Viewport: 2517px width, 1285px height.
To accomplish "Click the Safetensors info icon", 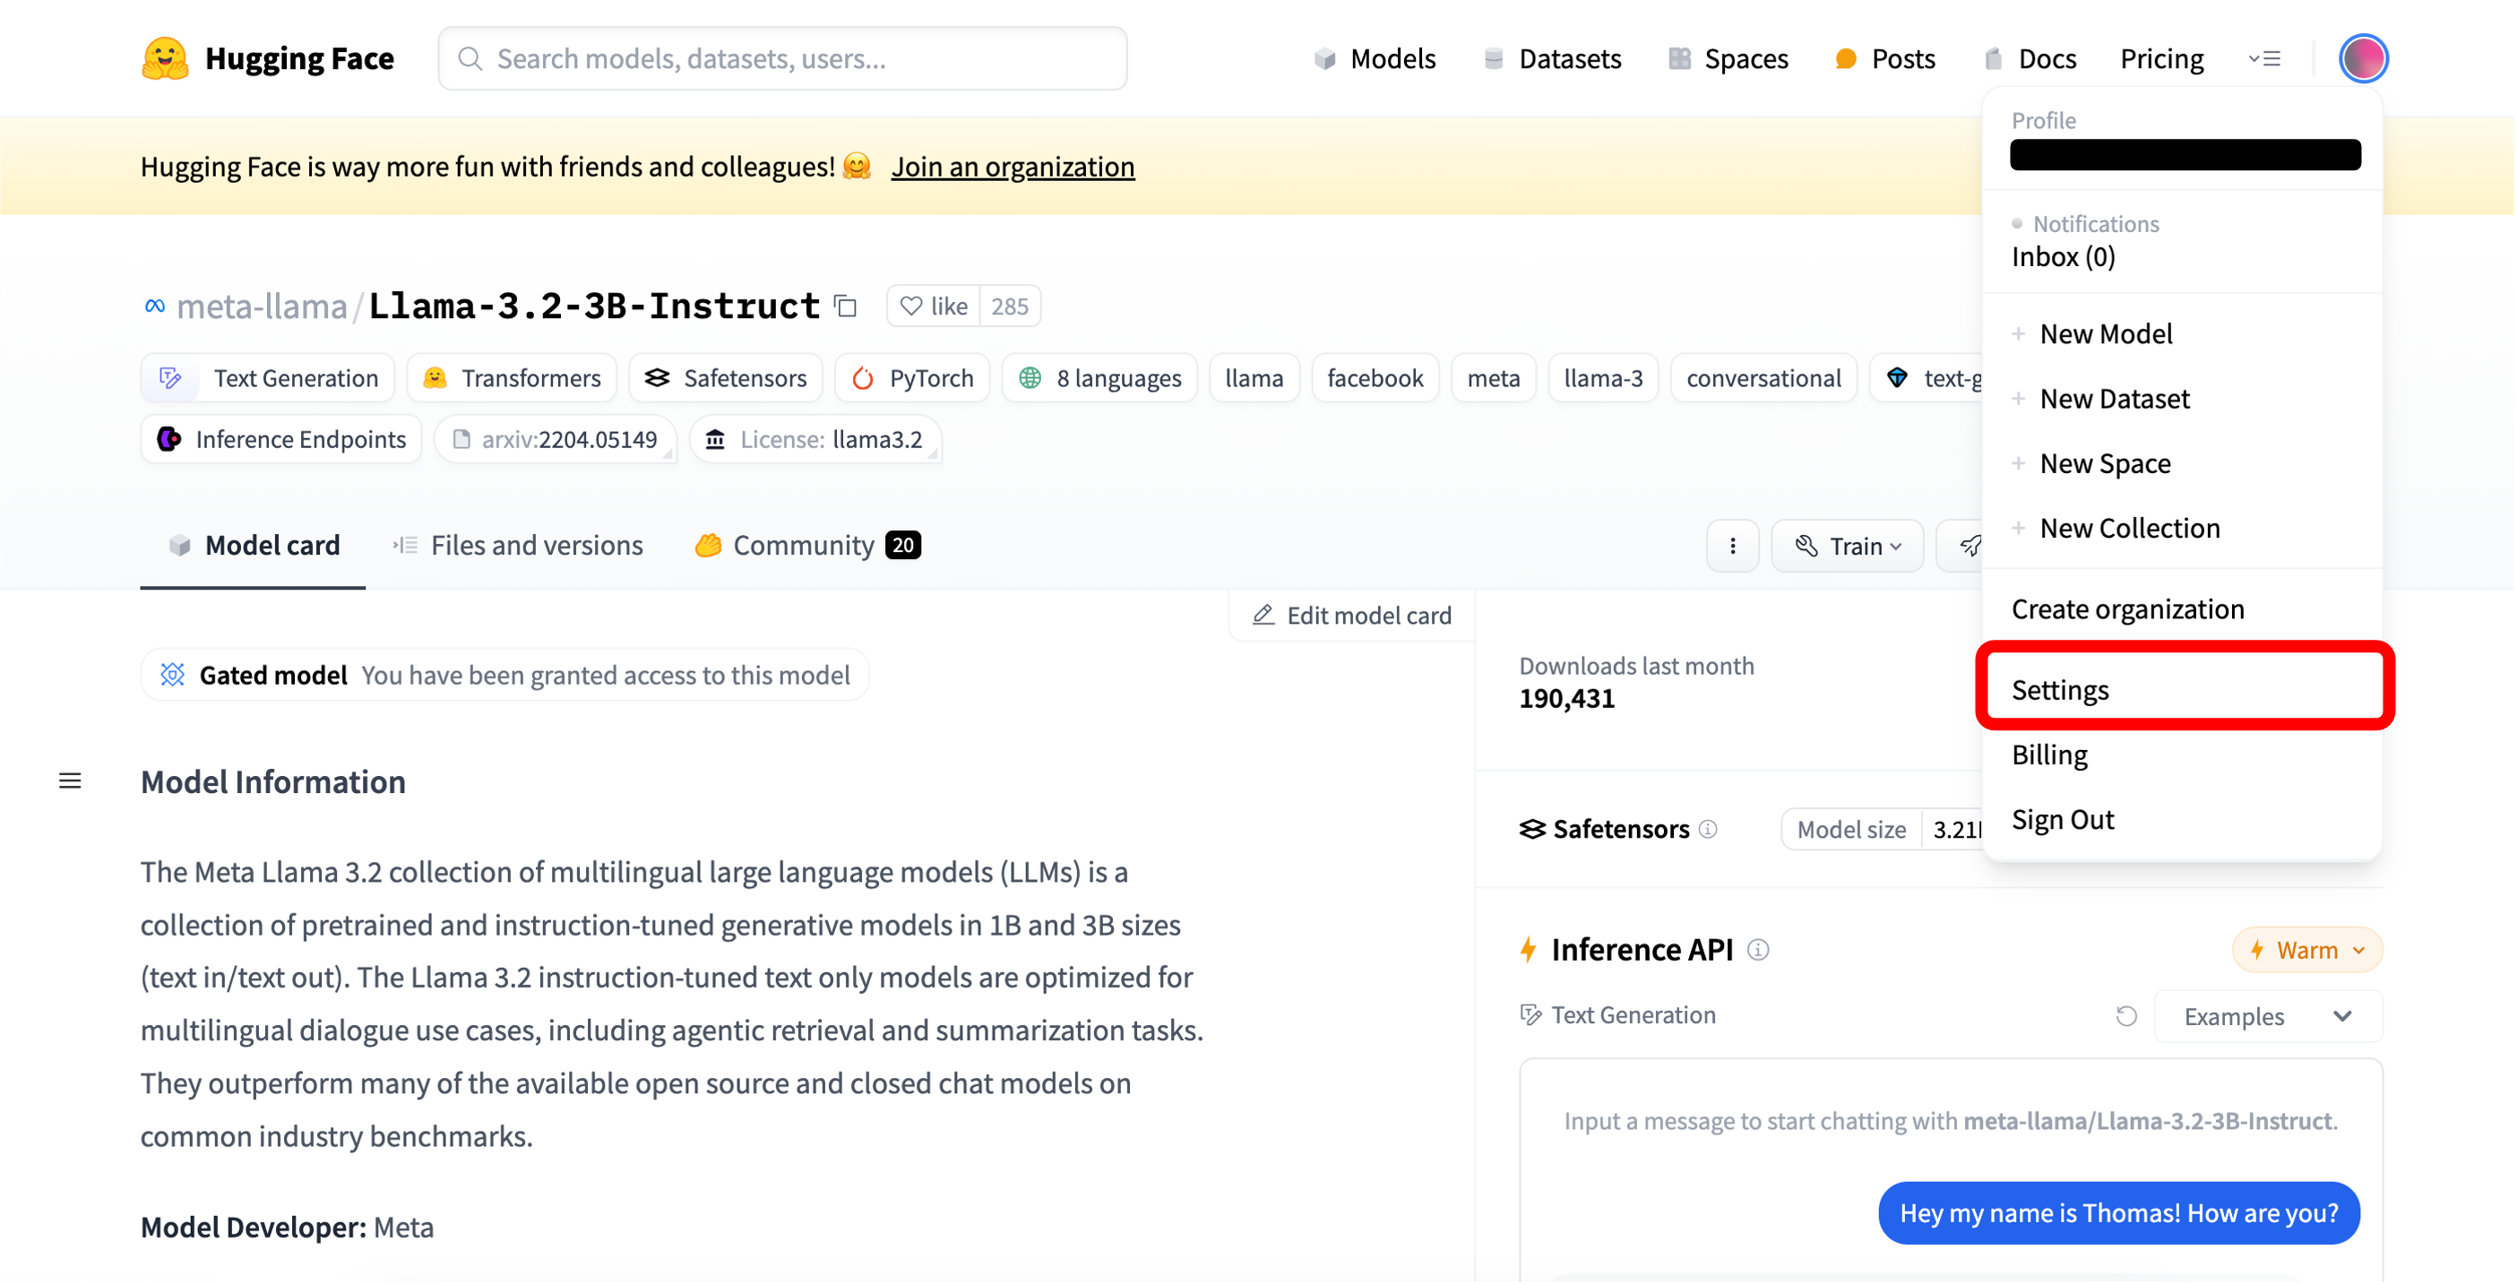I will tap(1708, 829).
